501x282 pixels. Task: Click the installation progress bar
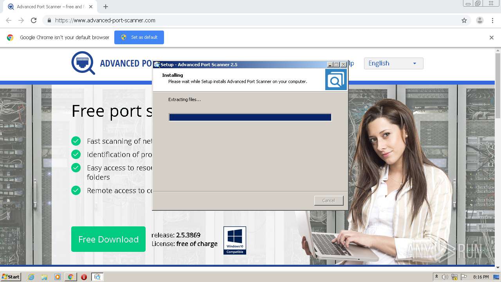point(250,117)
